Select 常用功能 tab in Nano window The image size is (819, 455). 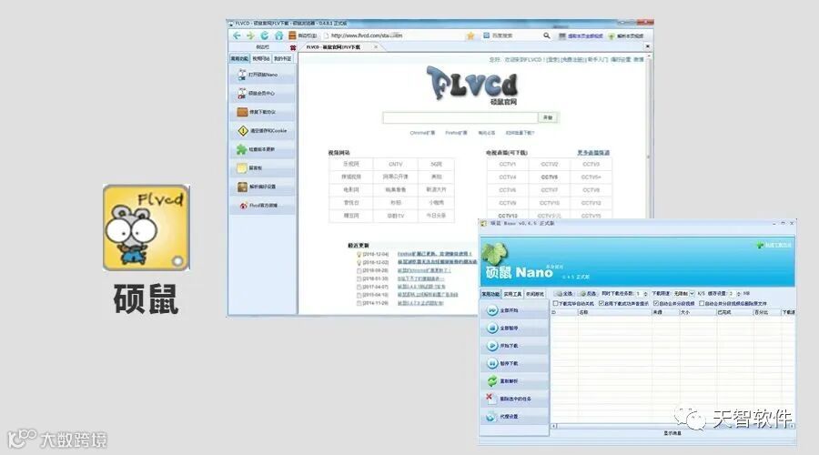(490, 294)
